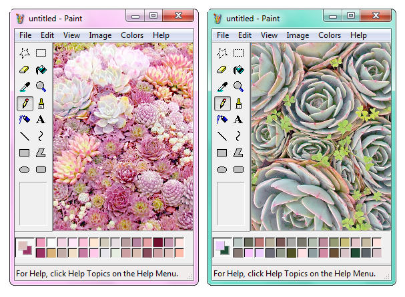Click Paint app icon in teal window title bar

pyautogui.click(x=218, y=19)
